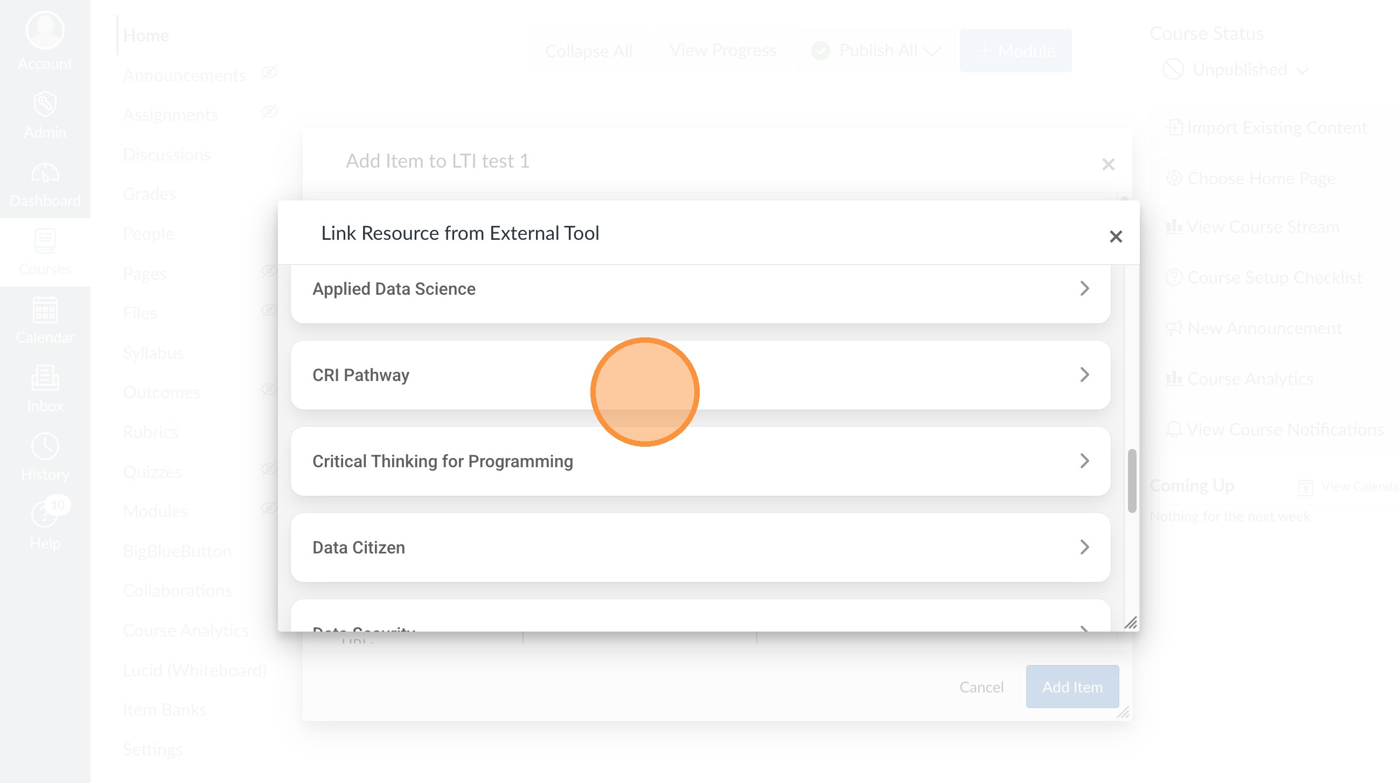Open the Admin shield icon
Viewport: 1400px width, 783px height.
point(45,105)
